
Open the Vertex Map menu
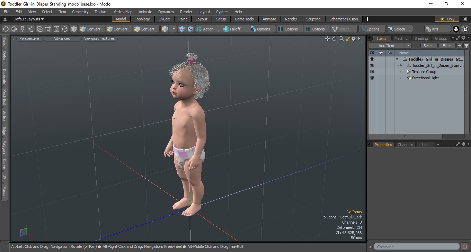pyautogui.click(x=123, y=12)
